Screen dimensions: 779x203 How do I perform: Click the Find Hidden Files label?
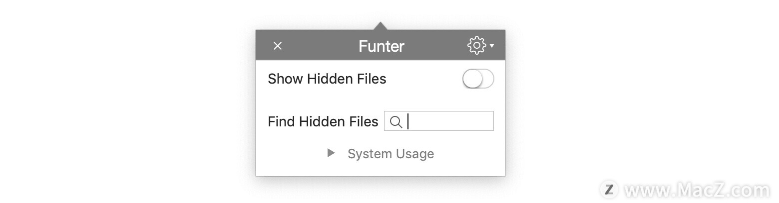click(x=323, y=122)
